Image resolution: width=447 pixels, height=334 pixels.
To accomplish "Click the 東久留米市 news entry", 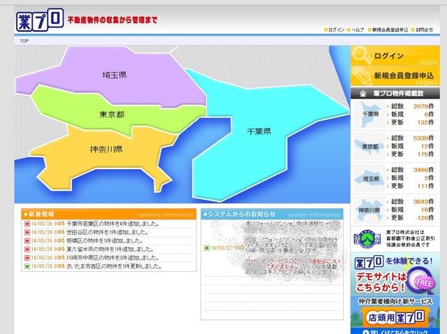I will pos(110,249).
